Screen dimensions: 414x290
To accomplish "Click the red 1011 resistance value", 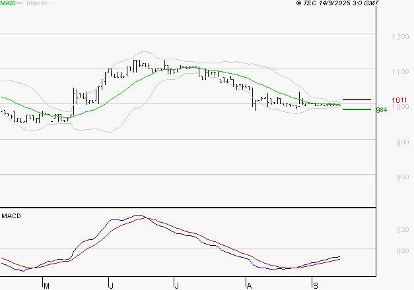I will pos(399,100).
